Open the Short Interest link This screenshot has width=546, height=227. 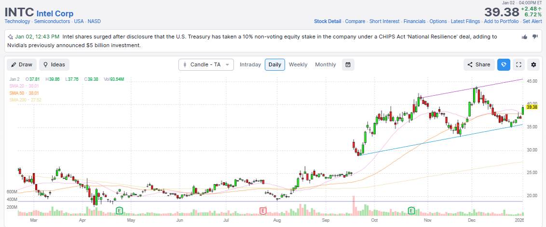coord(384,21)
